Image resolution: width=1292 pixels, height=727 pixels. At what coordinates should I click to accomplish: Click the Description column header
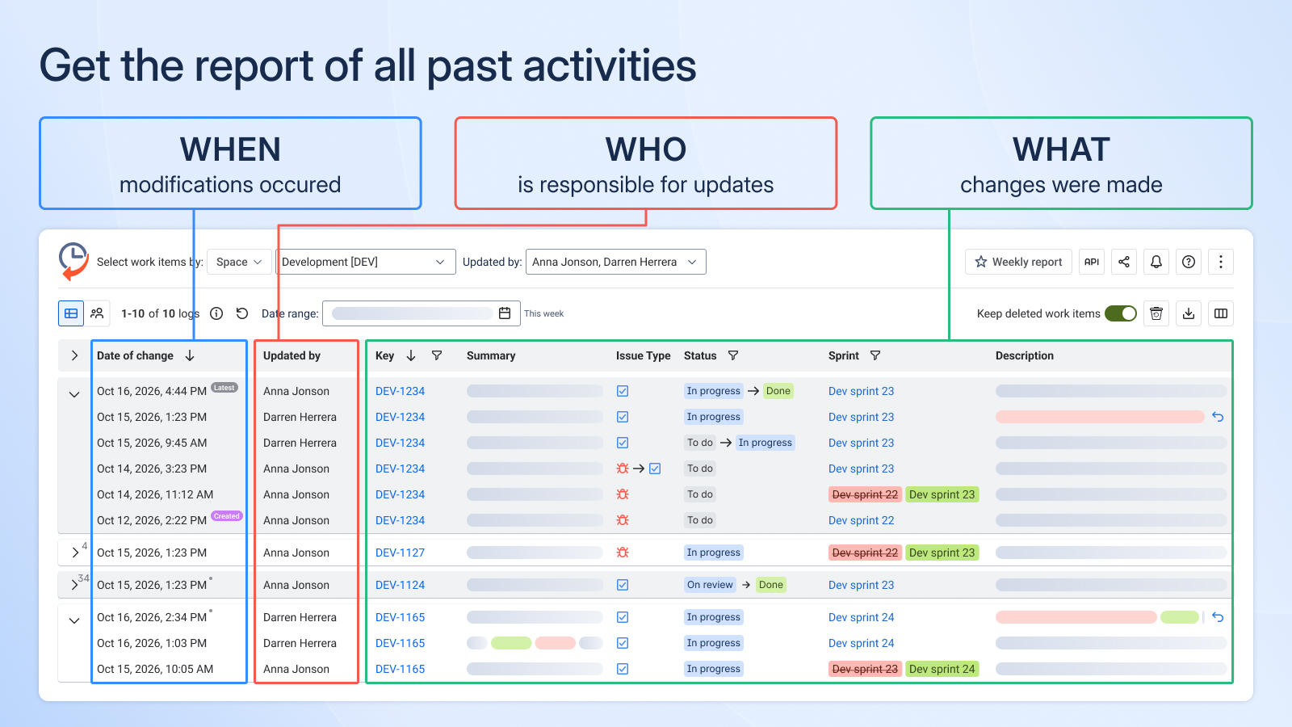point(1024,355)
